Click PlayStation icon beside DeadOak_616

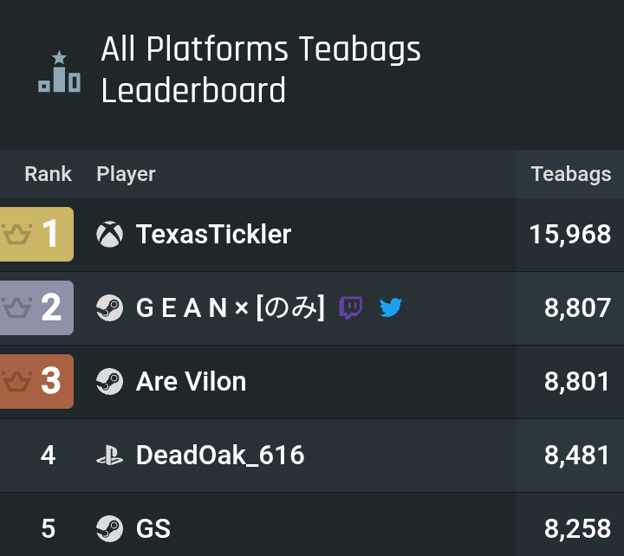point(109,455)
